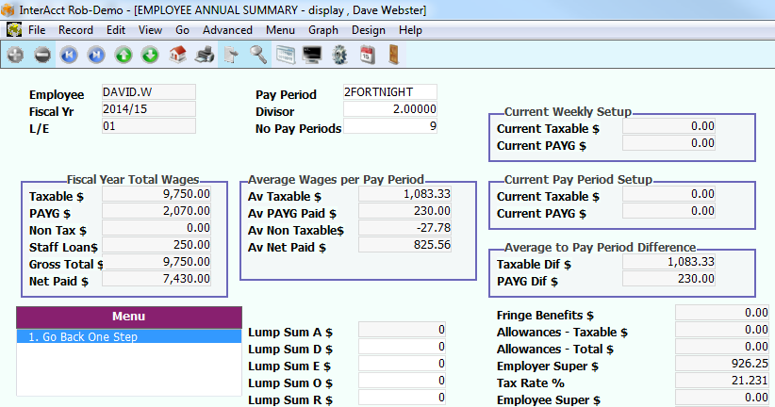Click the grey minus delete-record icon
The image size is (775, 407).
pyautogui.click(x=42, y=55)
